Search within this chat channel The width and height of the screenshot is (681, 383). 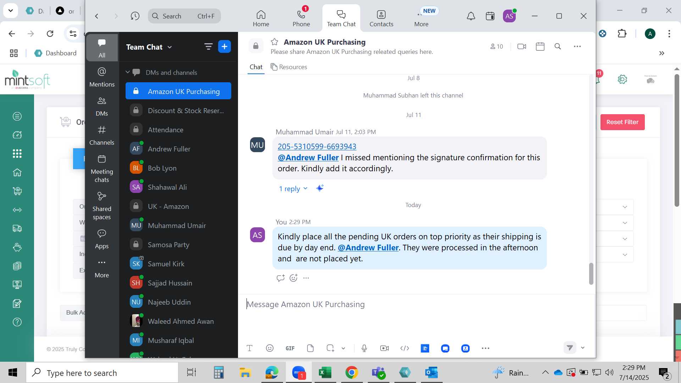(558, 46)
